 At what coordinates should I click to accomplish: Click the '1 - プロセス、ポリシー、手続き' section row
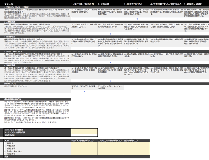104,7
